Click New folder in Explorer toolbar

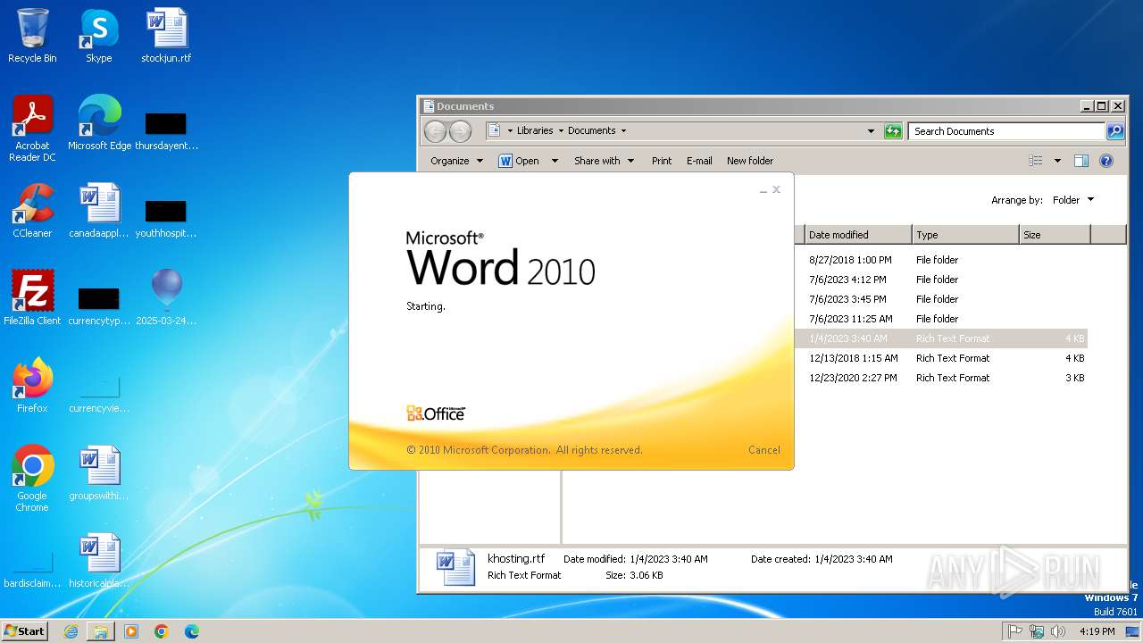pos(750,161)
